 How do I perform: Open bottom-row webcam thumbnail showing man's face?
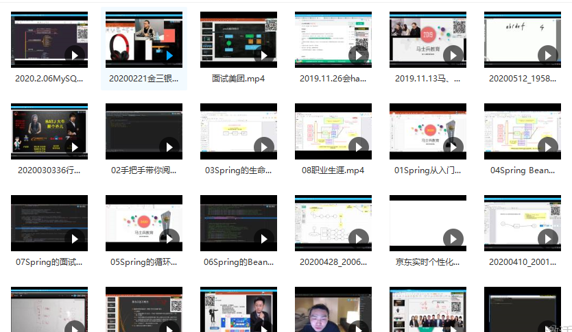click(x=333, y=309)
